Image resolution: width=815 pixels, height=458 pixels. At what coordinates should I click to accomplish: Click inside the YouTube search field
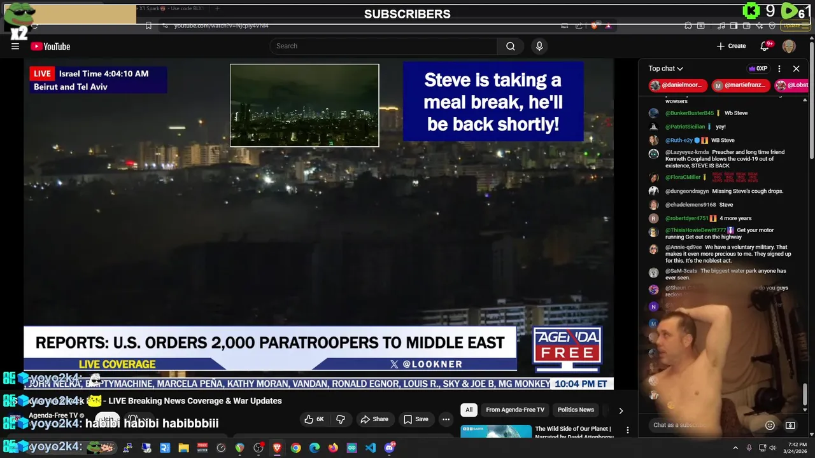point(383,46)
